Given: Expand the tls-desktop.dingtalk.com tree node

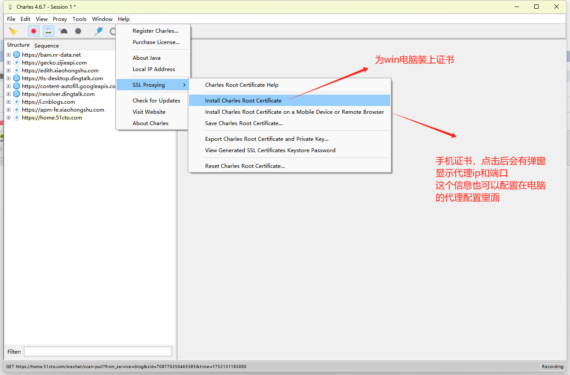Looking at the screenshot, I should point(8,78).
